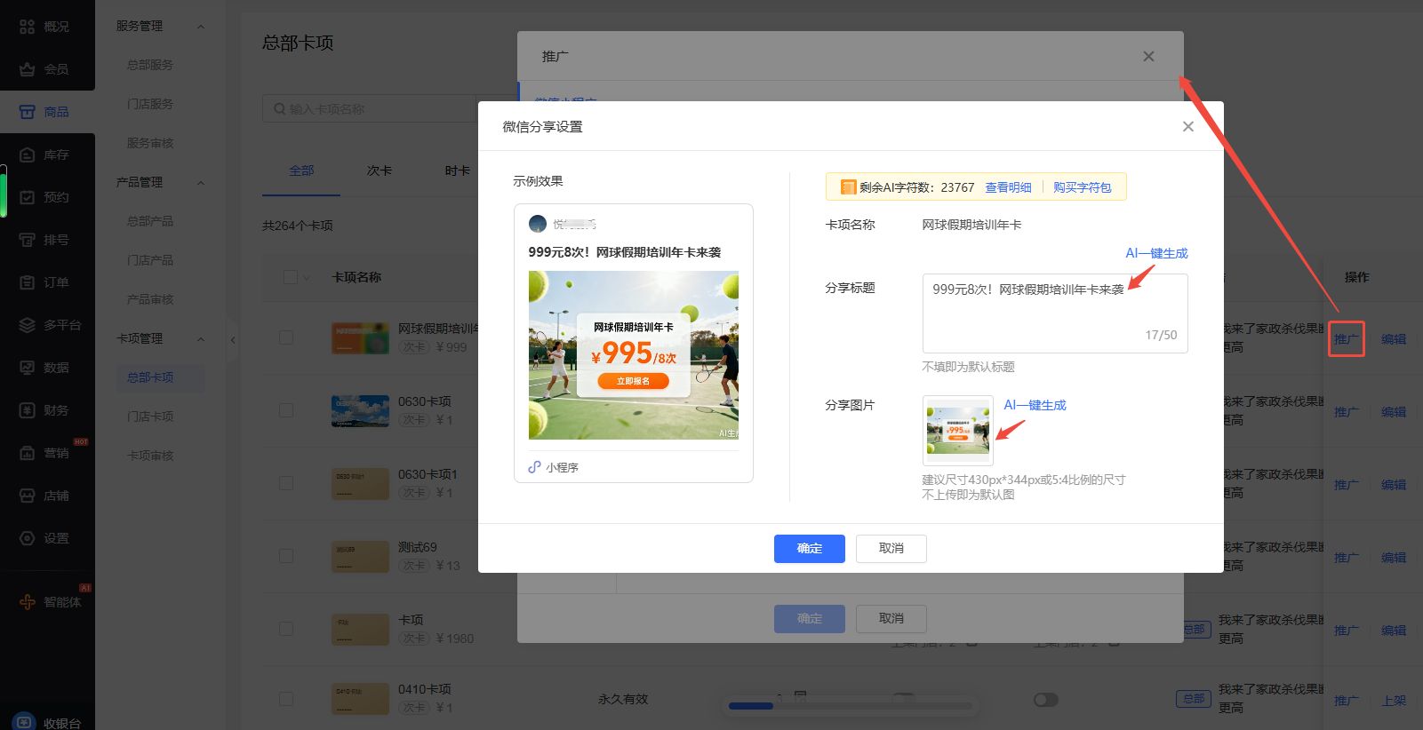Click the 会员 crown icon
This screenshot has width=1423, height=730.
click(27, 69)
